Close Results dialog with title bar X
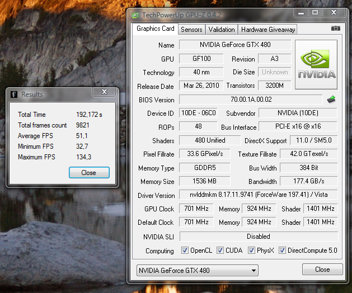Image resolution: width=352 pixels, height=293 pixels. [x=104, y=92]
